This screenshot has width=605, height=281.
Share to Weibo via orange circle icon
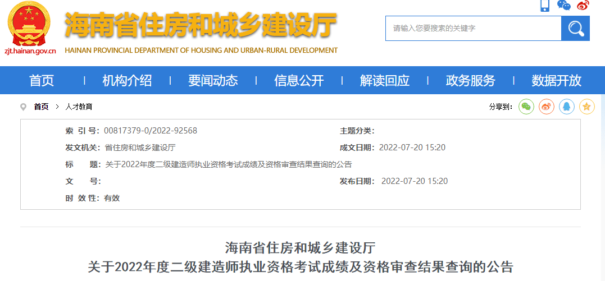click(546, 107)
